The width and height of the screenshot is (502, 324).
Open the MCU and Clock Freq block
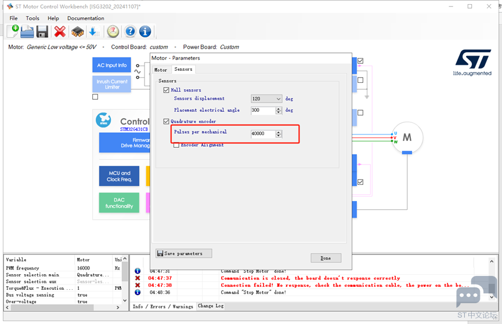click(119, 176)
